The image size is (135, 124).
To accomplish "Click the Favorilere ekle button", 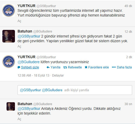I will coord(99,67).
